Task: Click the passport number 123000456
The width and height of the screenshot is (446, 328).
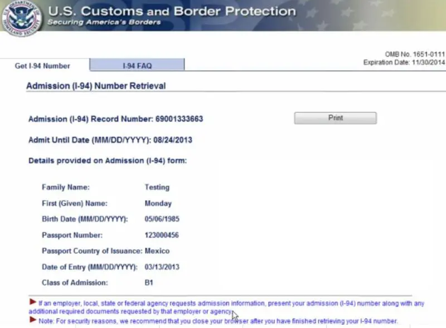Action: coord(162,235)
